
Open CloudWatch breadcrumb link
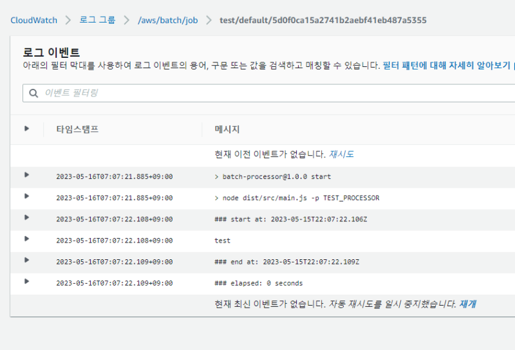33,20
